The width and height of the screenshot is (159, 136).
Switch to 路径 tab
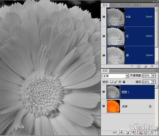click(113, 5)
